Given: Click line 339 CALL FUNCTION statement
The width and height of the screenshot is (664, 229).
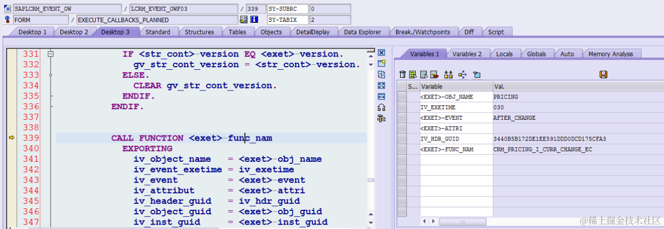Looking at the screenshot, I should point(192,138).
